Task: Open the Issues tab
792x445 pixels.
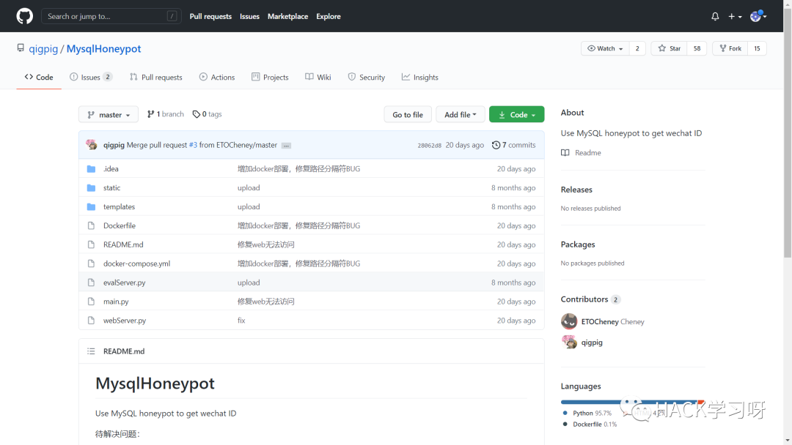Action: pos(91,77)
